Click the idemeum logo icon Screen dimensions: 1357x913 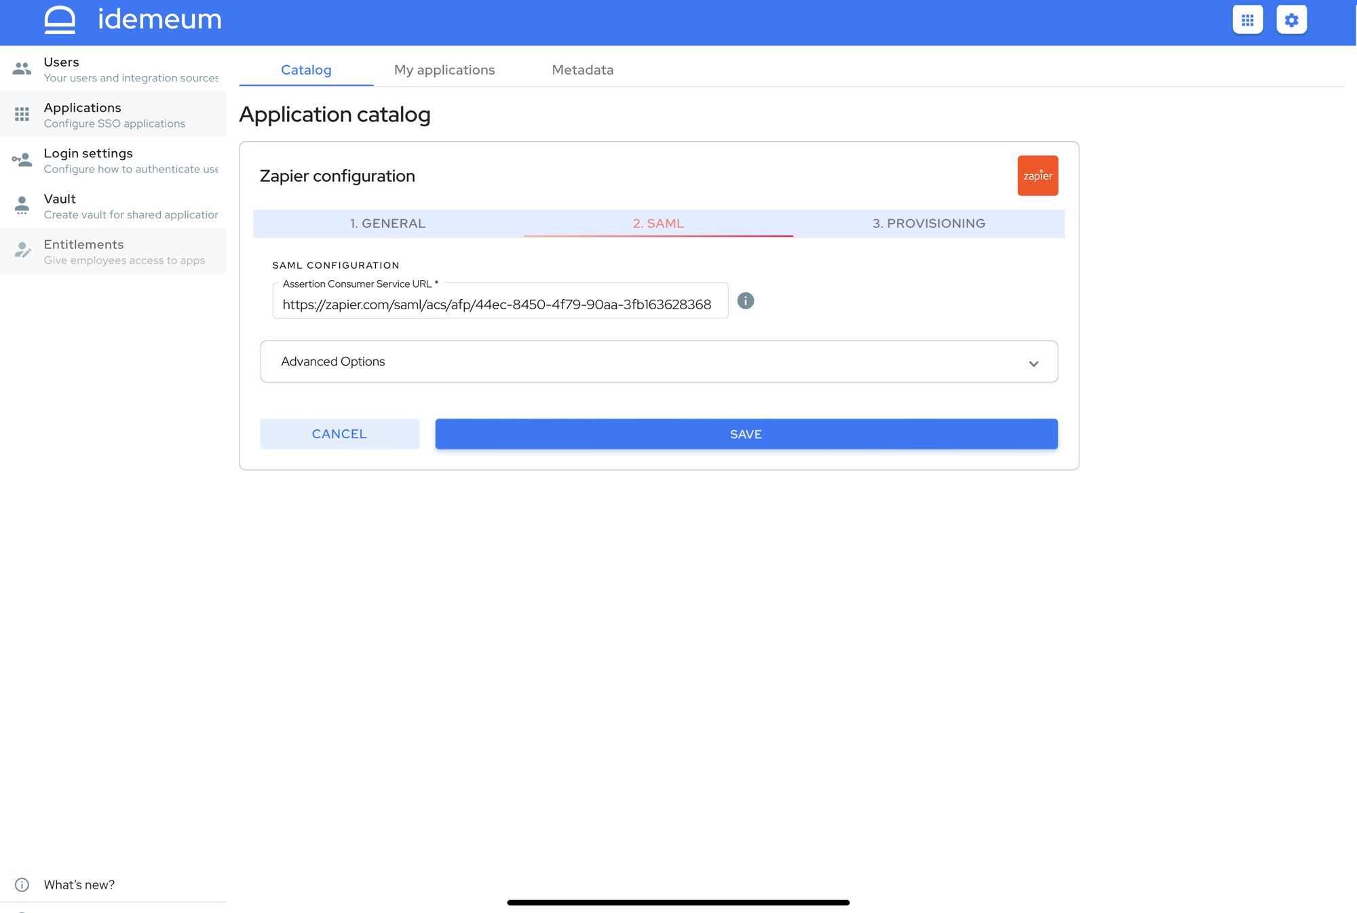click(60, 20)
